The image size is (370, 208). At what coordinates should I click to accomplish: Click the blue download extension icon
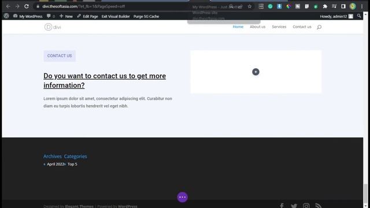279,6
